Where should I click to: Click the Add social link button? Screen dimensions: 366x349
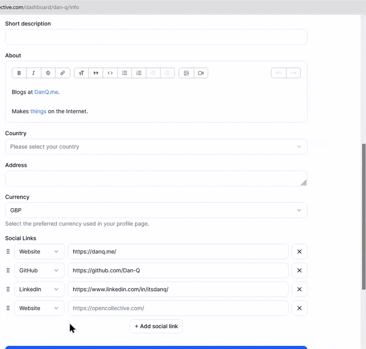pos(156,326)
